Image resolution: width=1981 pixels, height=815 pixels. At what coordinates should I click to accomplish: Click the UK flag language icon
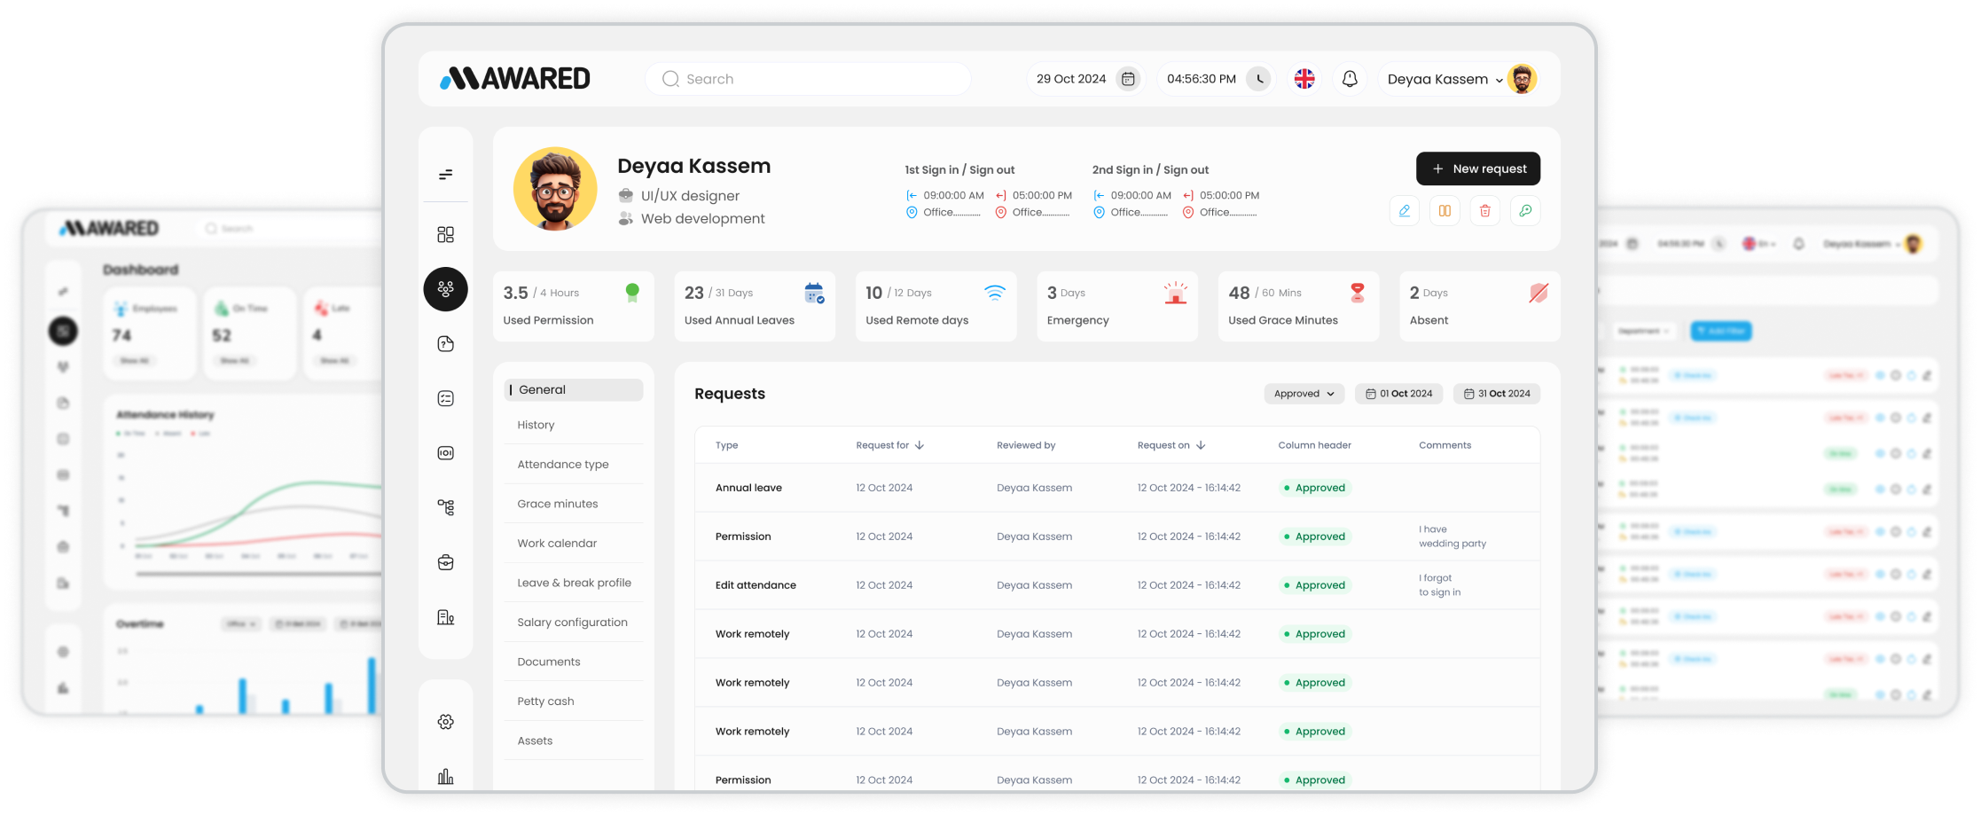point(1304,79)
